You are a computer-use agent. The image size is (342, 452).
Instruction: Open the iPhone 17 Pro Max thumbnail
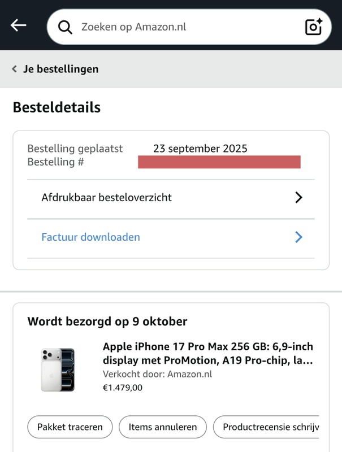58,370
